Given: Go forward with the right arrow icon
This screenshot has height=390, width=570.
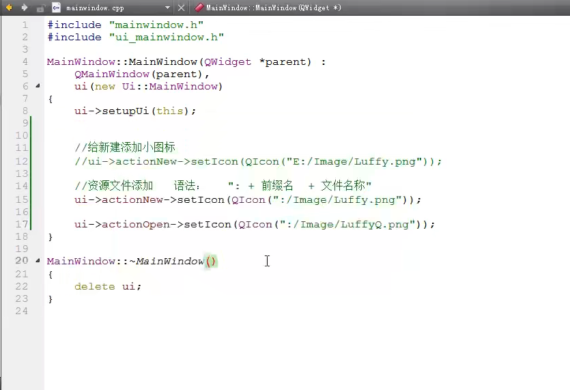Looking at the screenshot, I should coord(25,8).
